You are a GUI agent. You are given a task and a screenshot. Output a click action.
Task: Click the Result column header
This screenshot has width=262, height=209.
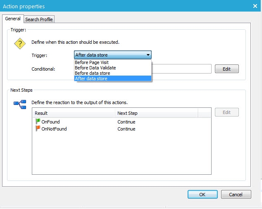coord(74,113)
